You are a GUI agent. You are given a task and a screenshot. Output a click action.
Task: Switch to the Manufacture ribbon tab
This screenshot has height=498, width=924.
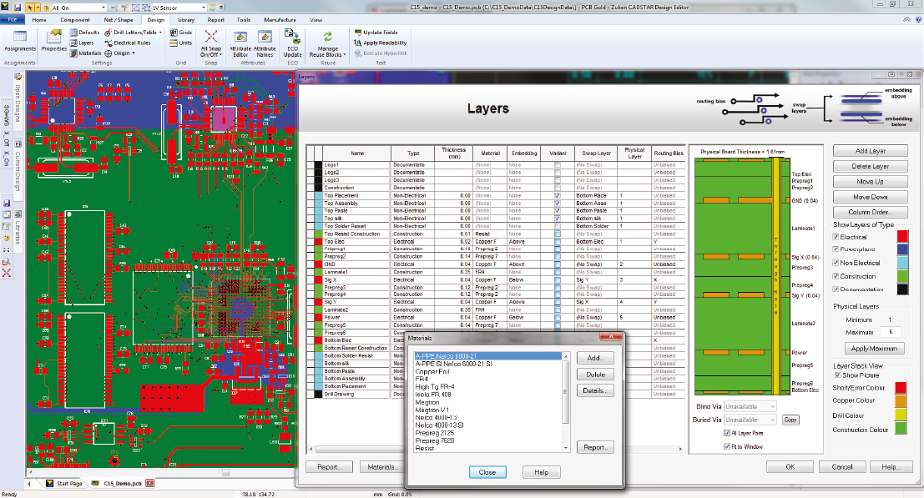click(280, 18)
